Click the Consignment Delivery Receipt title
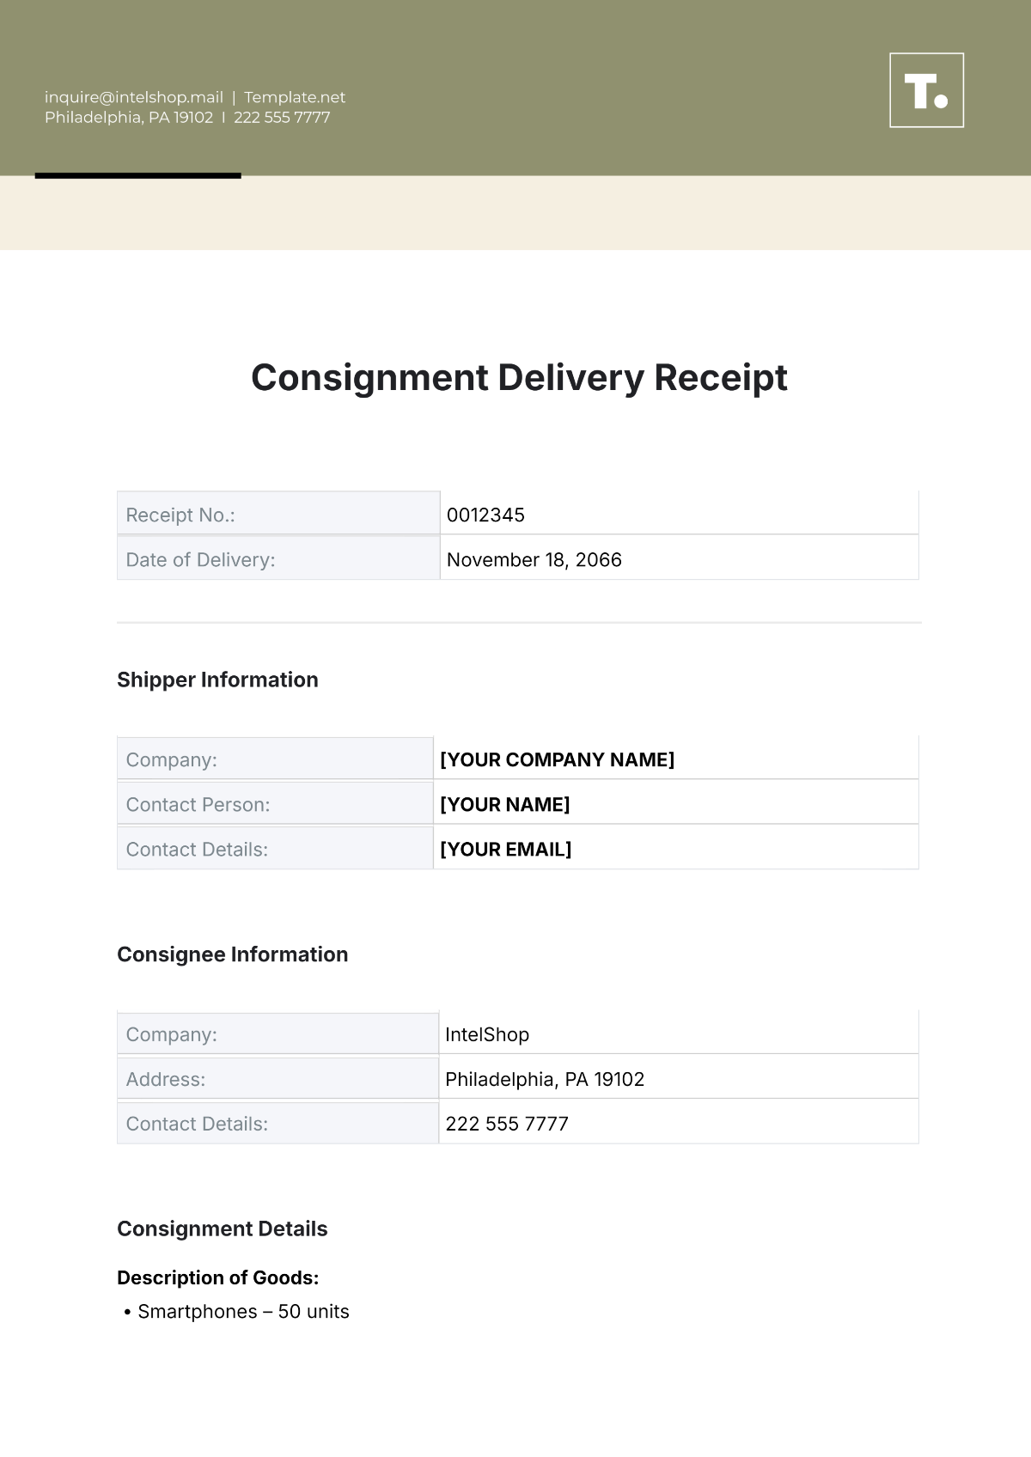The image size is (1031, 1457). pos(519,378)
